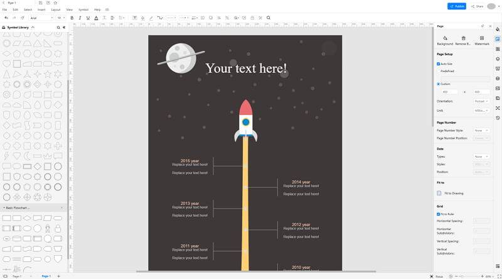This screenshot has height=279, width=502.
Task: Collapse the Symbol Library panel with the double-arrow icon
Action: pos(64,28)
